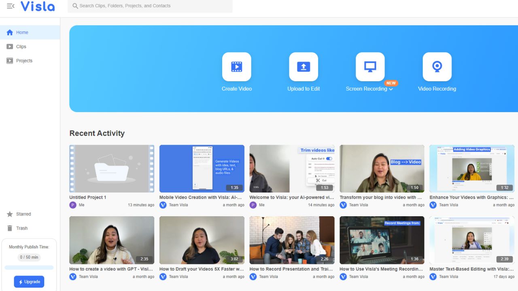The height and width of the screenshot is (291, 518).
Task: Click the 14 minutes ago timestamp
Action: [321, 205]
